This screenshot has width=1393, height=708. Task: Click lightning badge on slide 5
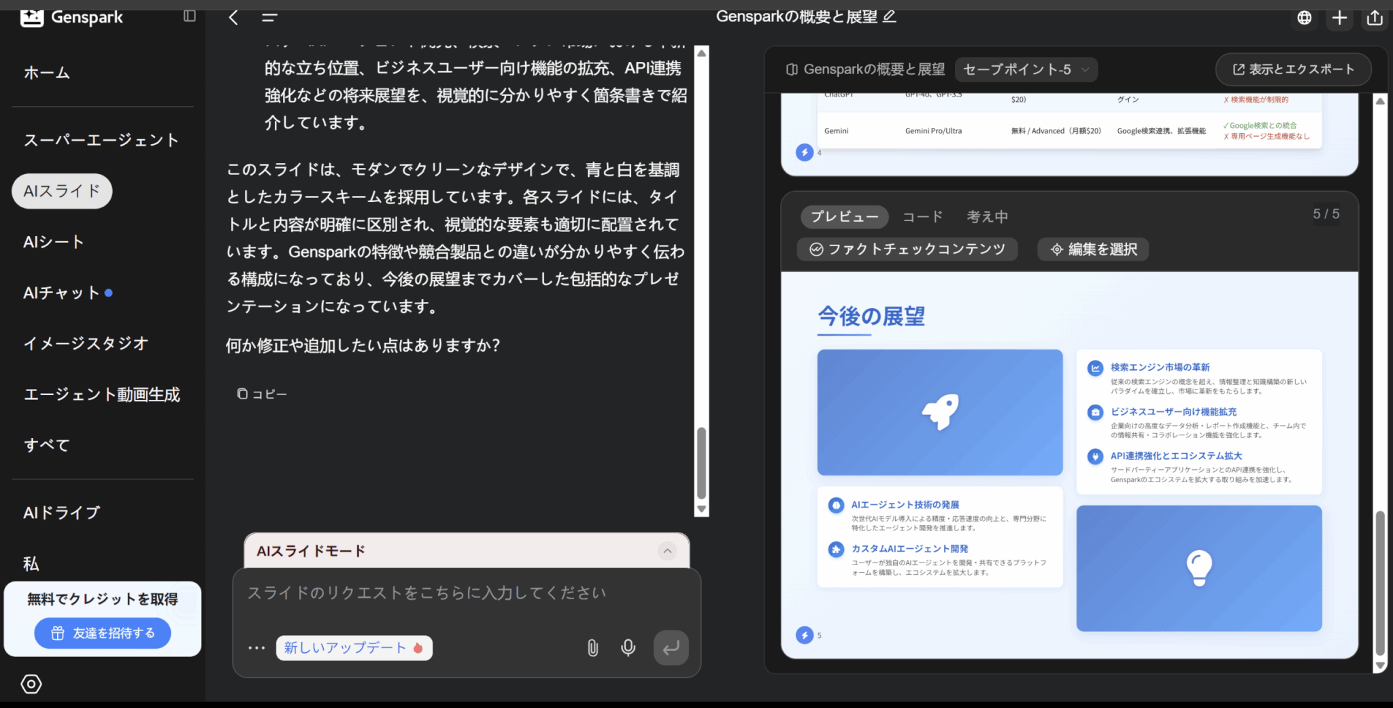click(805, 635)
